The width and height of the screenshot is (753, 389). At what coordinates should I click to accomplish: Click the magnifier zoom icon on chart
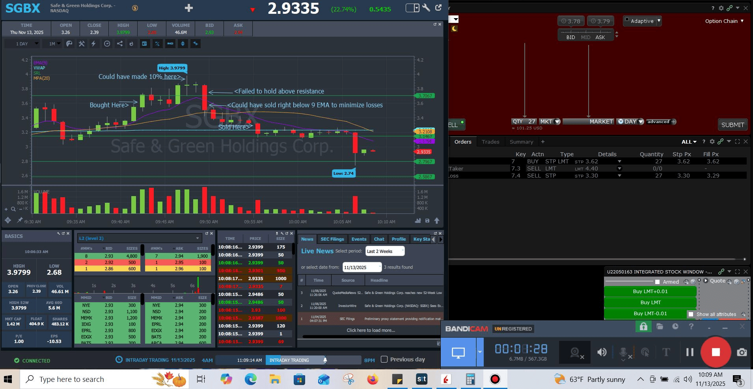click(x=13, y=209)
